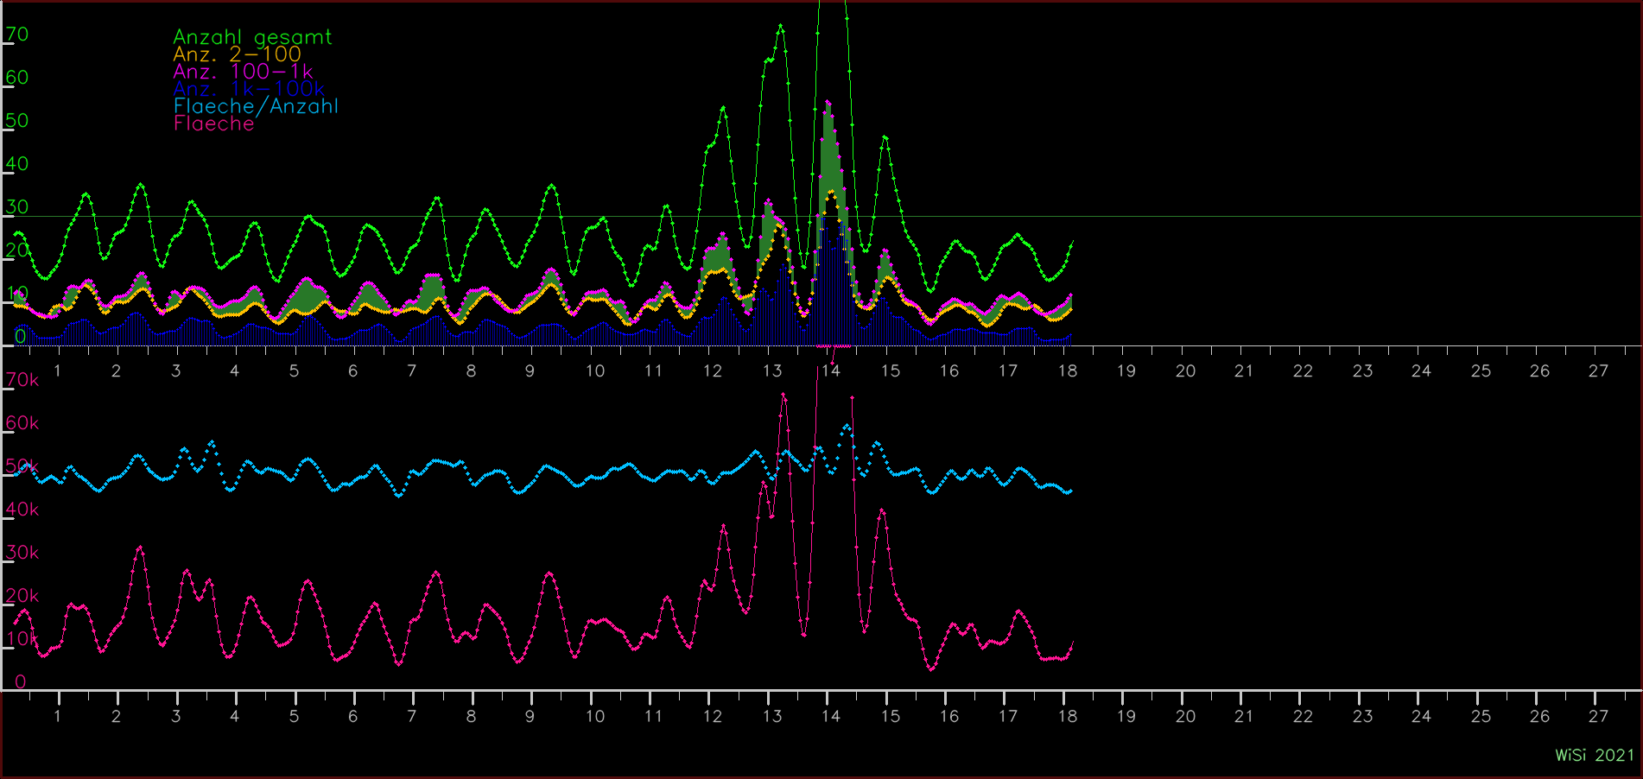Click the green "70" y-axis label
1643x779 pixels.
[17, 35]
